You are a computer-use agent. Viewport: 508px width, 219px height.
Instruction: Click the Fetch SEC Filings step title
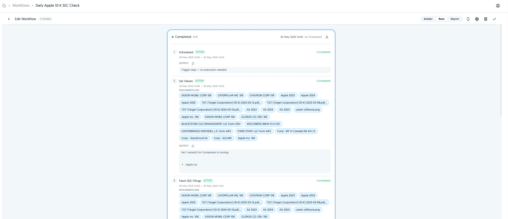pos(190,181)
